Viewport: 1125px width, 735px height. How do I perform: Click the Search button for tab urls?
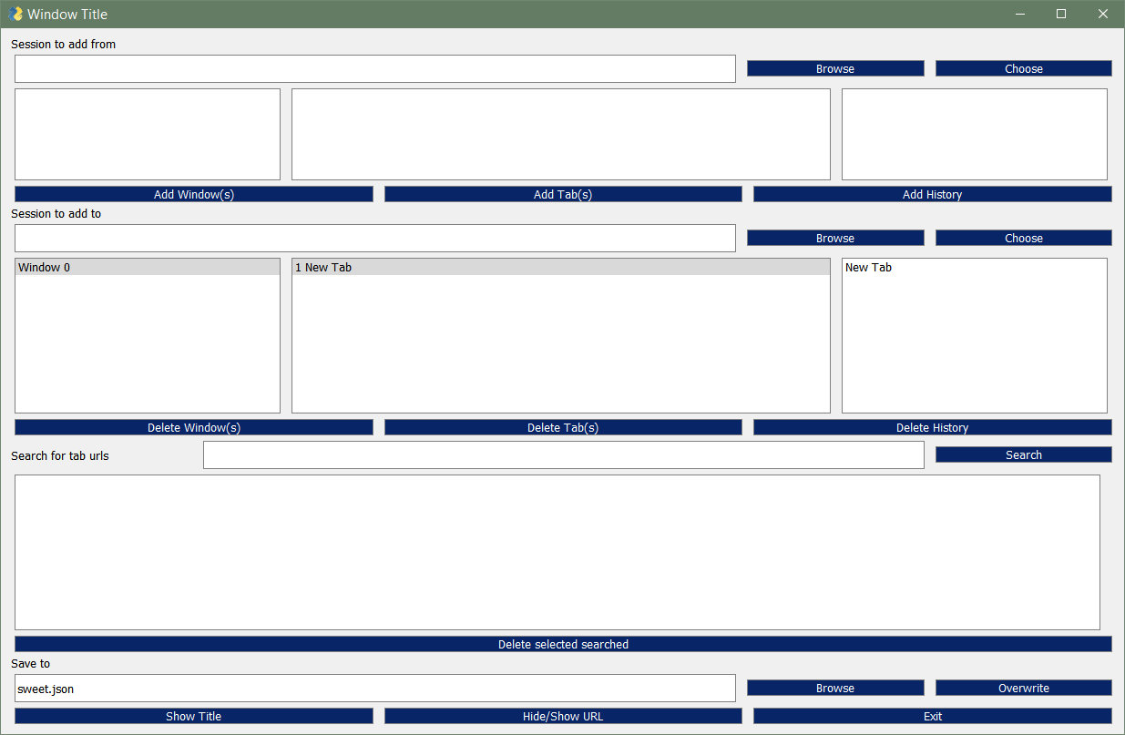(1023, 454)
